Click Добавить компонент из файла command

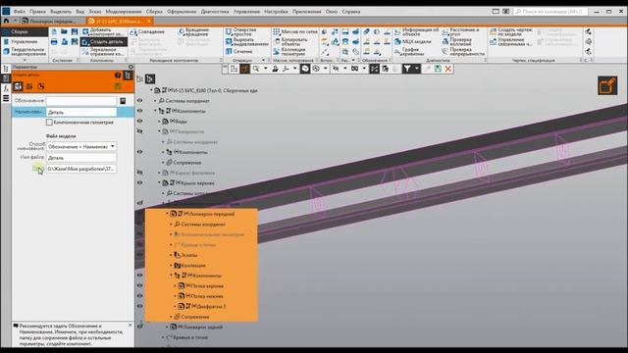tap(104, 31)
